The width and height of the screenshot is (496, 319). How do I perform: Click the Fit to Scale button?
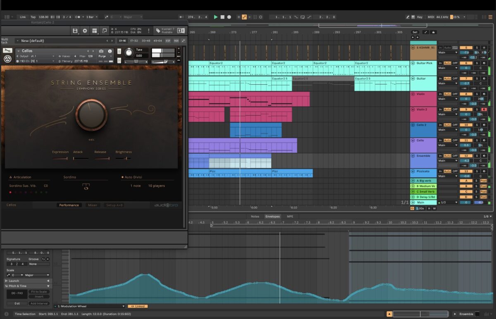(x=39, y=292)
